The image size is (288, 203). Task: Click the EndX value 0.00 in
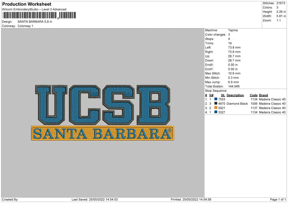233,65
